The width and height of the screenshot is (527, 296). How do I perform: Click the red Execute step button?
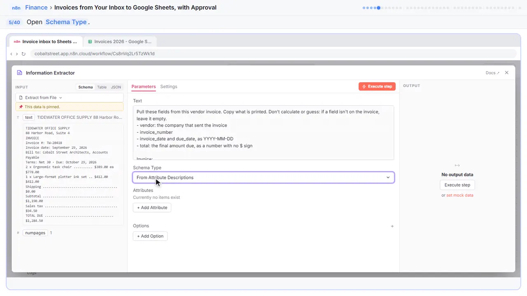[x=377, y=87]
